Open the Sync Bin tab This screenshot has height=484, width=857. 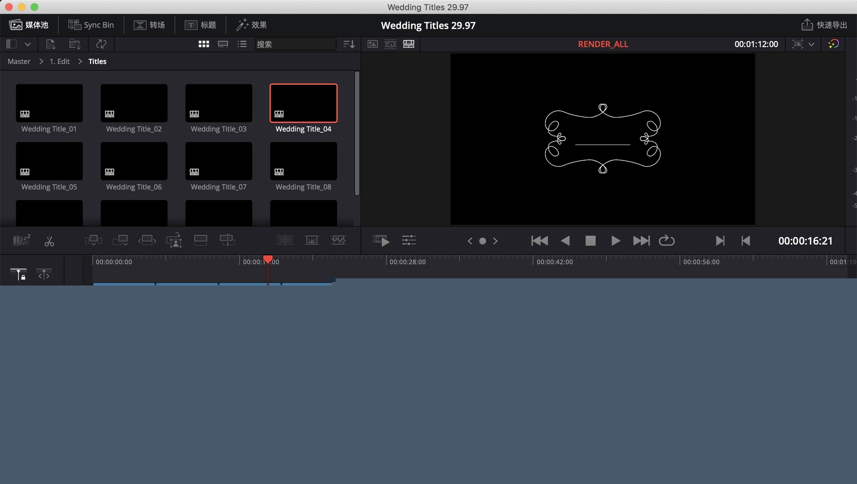(91, 25)
